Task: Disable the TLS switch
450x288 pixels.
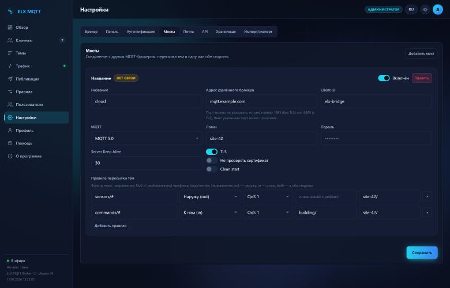Action: tap(212, 151)
